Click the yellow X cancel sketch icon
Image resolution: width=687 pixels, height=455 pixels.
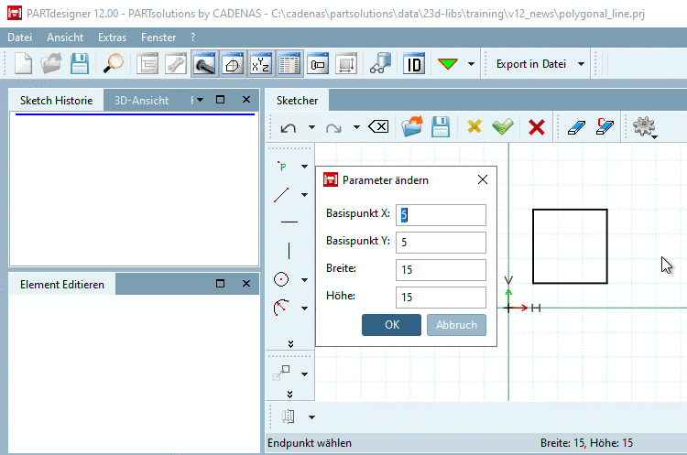coord(474,126)
